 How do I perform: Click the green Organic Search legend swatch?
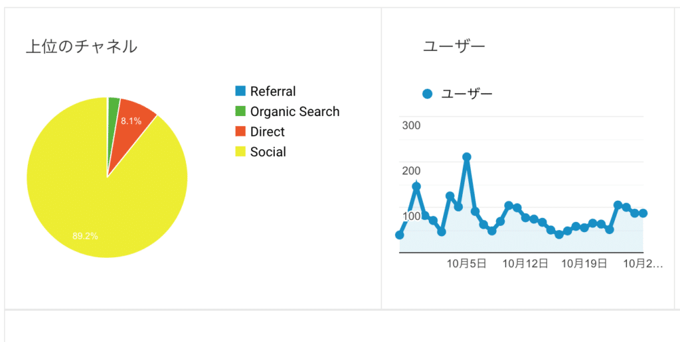pos(240,111)
